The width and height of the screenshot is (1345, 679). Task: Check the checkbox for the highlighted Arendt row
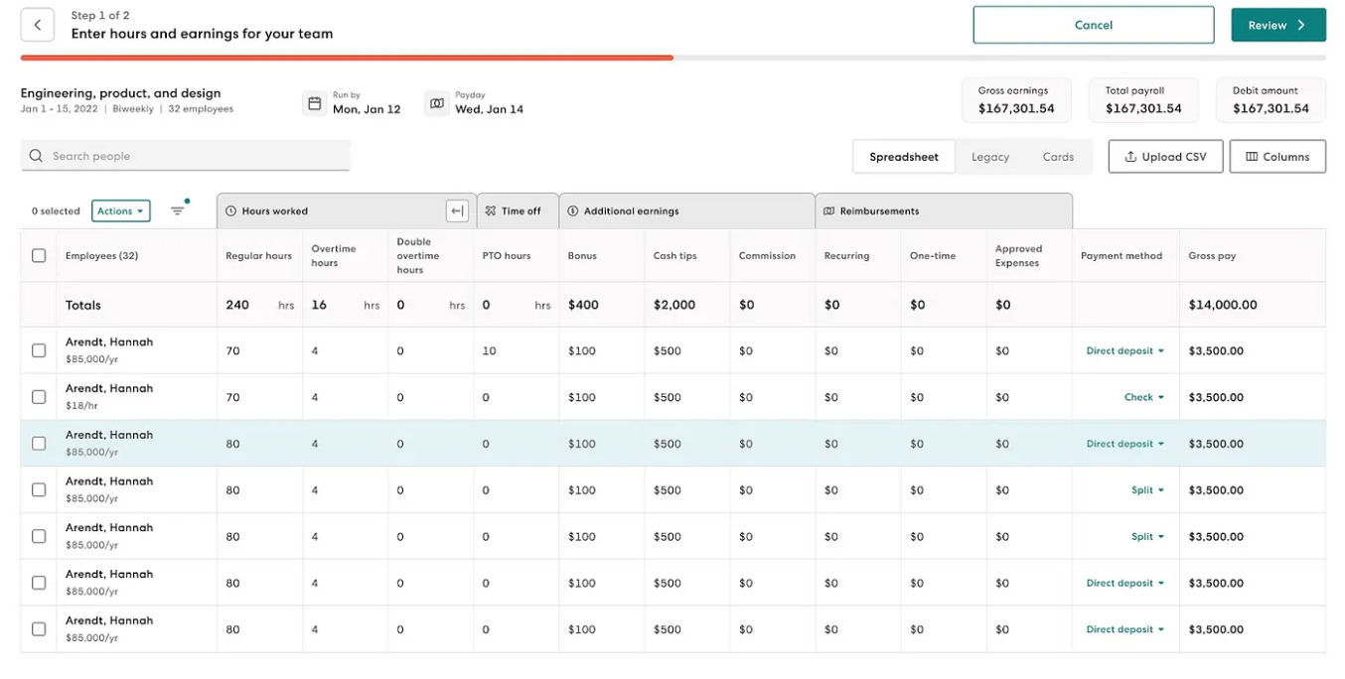click(x=38, y=443)
